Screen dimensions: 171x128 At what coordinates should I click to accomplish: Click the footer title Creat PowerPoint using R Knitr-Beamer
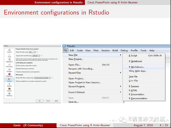85,125
